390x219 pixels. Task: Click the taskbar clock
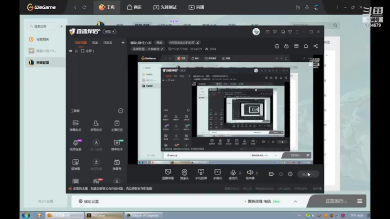pyautogui.click(x=357, y=215)
